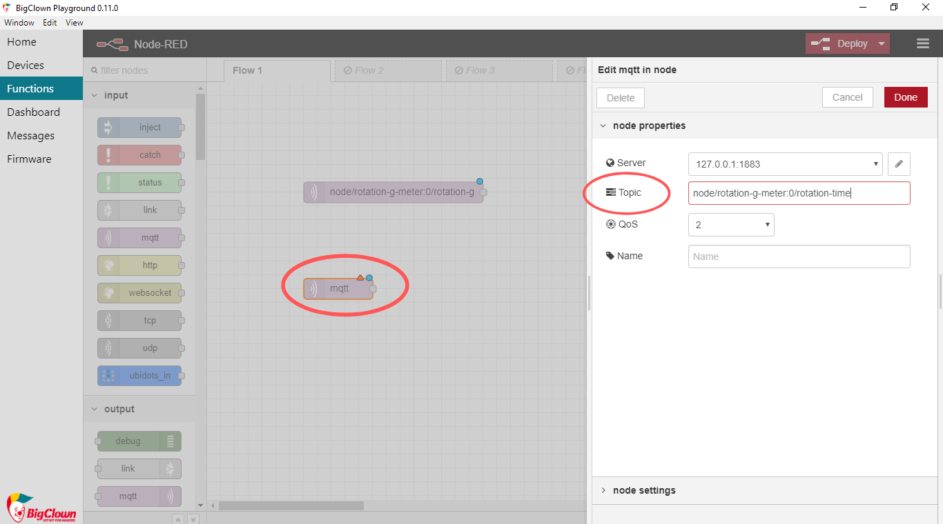Select the input mqtt node in palette

(139, 238)
